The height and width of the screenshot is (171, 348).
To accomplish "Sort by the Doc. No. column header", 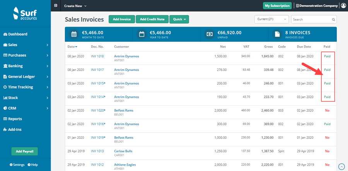I will (97, 47).
